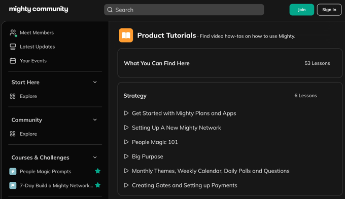Open Creating Gates and Setting up Payments lesson
The image size is (345, 199).
pos(184,185)
